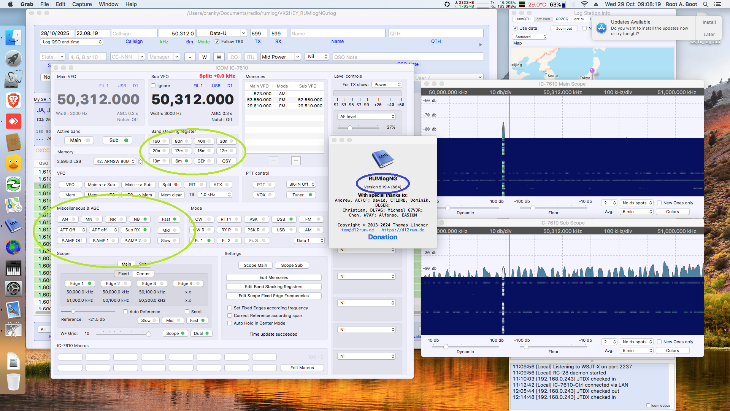Screen dimensions: 730x411
Task: Click the App Store update notification icon
Action: (x=601, y=28)
